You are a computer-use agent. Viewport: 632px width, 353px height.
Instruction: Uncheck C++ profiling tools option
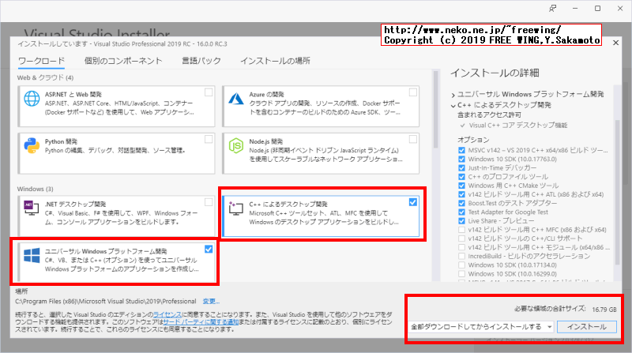click(x=461, y=177)
